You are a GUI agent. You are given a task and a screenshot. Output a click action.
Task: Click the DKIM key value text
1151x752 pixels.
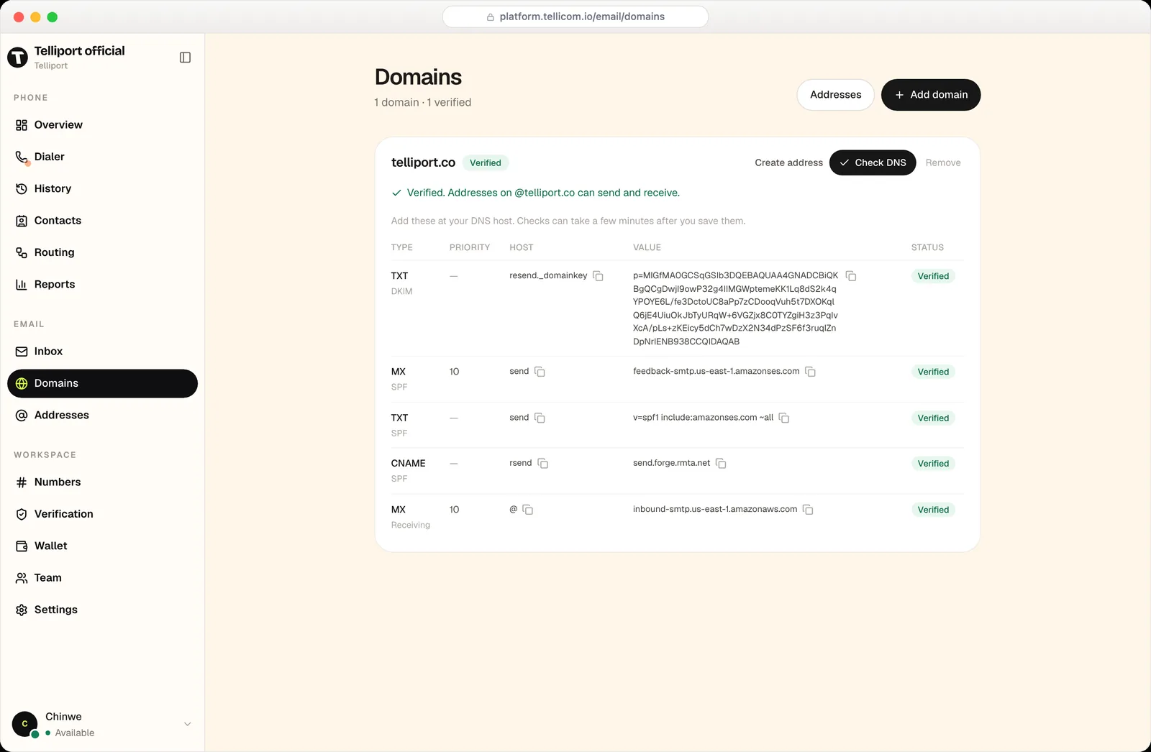(x=735, y=308)
